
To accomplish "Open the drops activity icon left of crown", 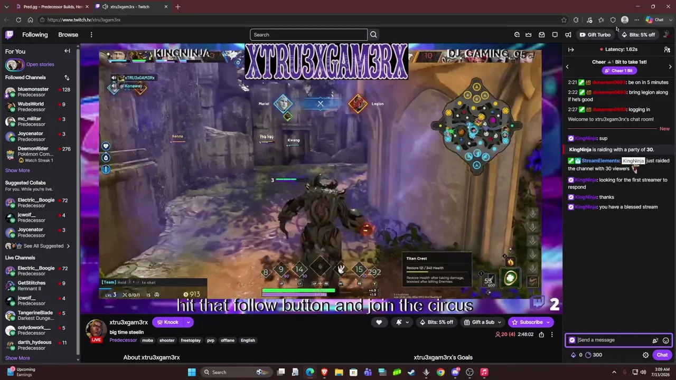I will coord(517,35).
